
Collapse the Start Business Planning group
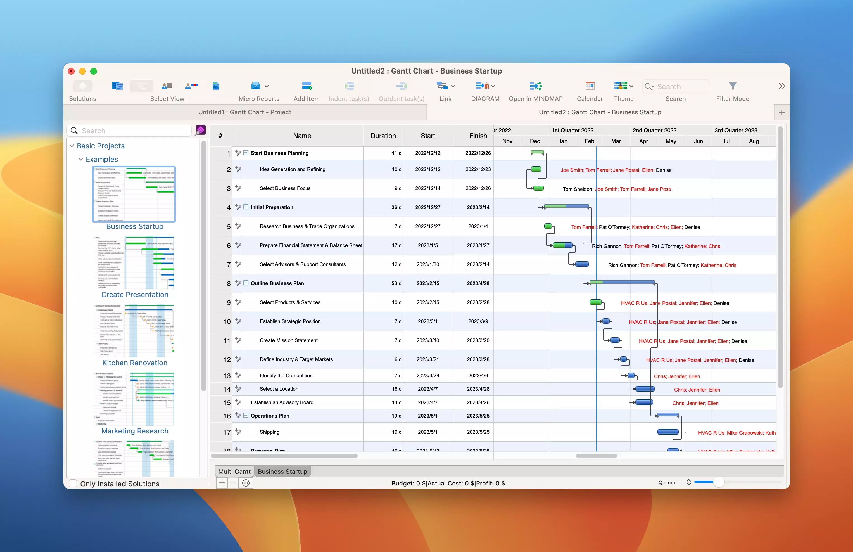coord(246,153)
